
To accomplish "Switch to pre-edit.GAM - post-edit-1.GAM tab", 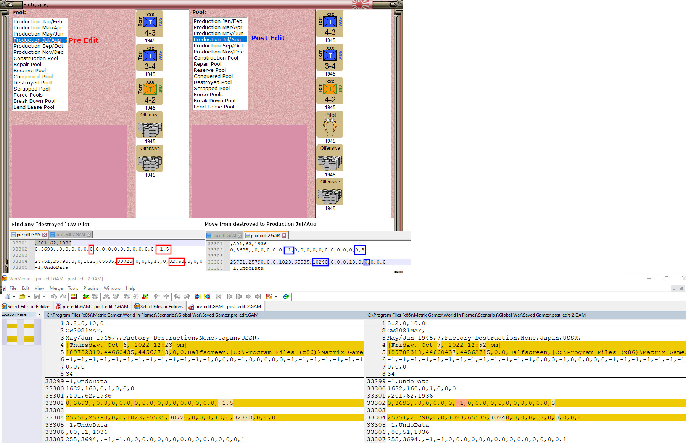I will pyautogui.click(x=92, y=306).
